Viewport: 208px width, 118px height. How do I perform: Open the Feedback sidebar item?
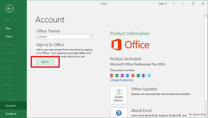click(x=11, y=114)
